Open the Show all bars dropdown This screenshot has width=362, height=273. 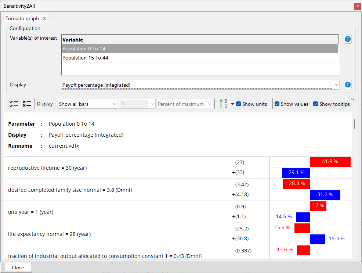pos(88,104)
